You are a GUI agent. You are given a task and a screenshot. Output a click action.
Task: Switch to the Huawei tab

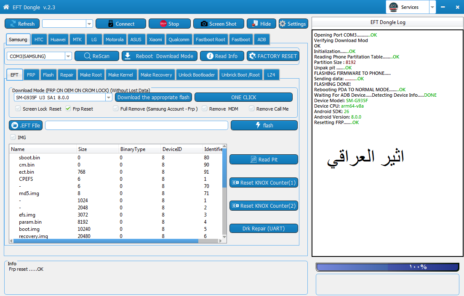coord(58,39)
